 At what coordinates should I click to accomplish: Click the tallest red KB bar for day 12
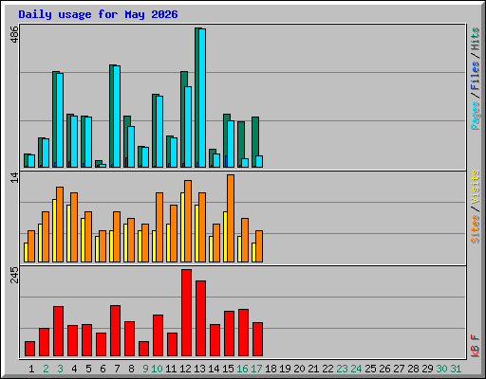[x=186, y=313]
